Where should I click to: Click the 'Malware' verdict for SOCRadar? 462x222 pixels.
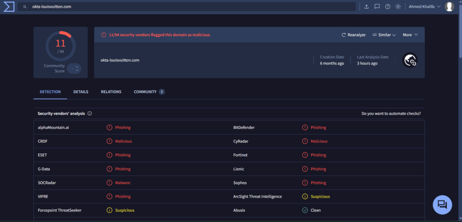[x=123, y=183]
